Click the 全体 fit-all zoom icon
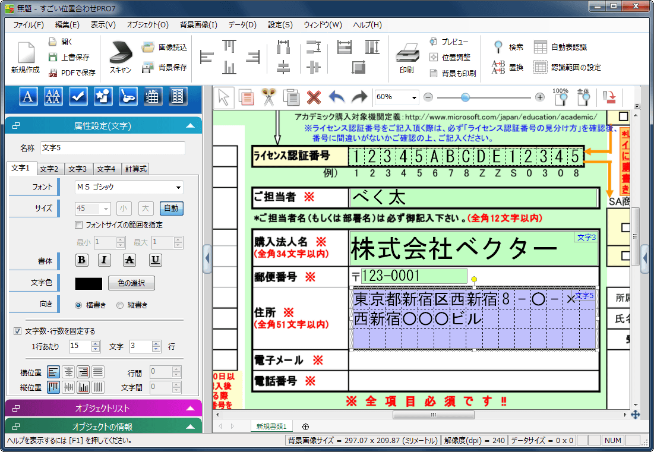 (583, 96)
